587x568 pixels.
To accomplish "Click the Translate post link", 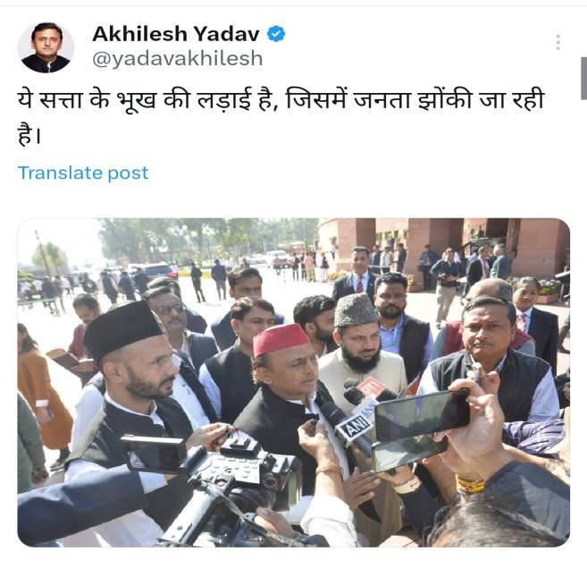I will [x=83, y=173].
